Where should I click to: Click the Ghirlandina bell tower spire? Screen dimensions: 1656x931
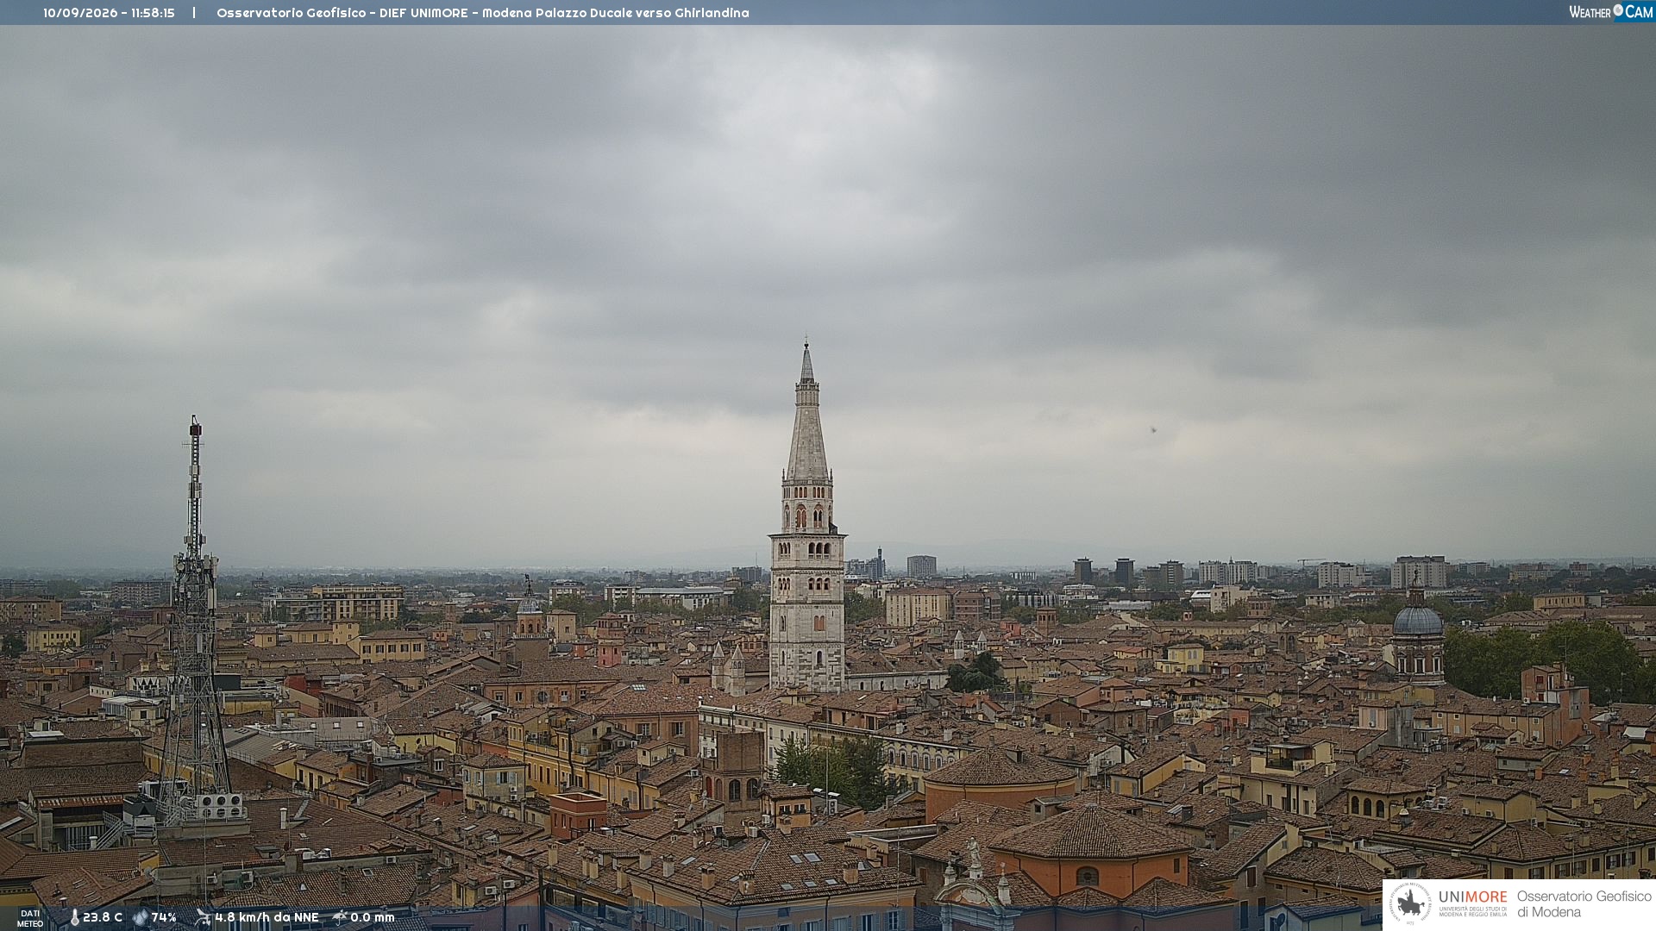pyautogui.click(x=807, y=414)
